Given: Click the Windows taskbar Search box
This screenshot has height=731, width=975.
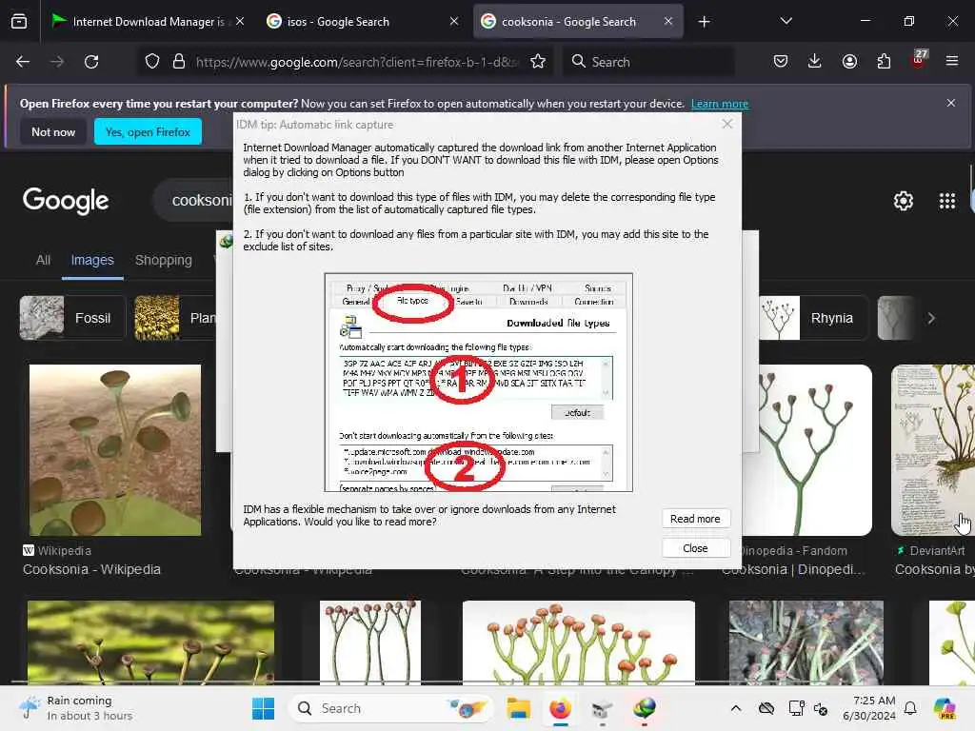Looking at the screenshot, I should [x=390, y=708].
